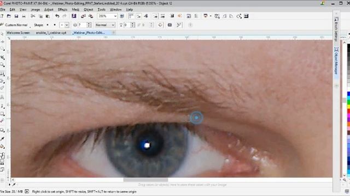Open the Object menu
The width and height of the screenshot is (350, 196).
[89, 10]
